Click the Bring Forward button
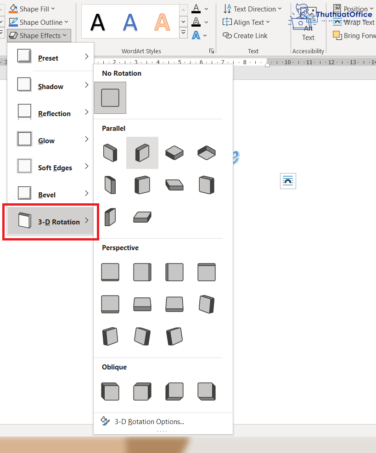Screen dimensions: 376x453 [x=354, y=35]
